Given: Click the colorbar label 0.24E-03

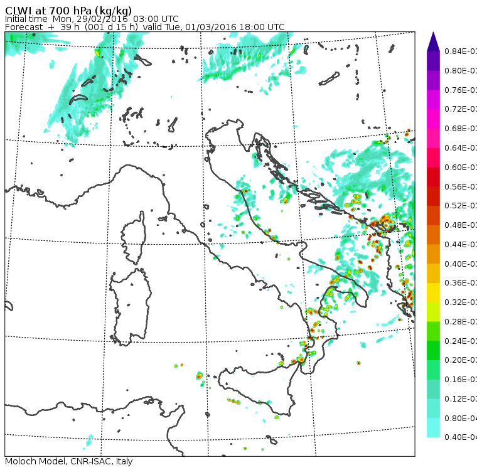Looking at the screenshot, I should [x=461, y=341].
